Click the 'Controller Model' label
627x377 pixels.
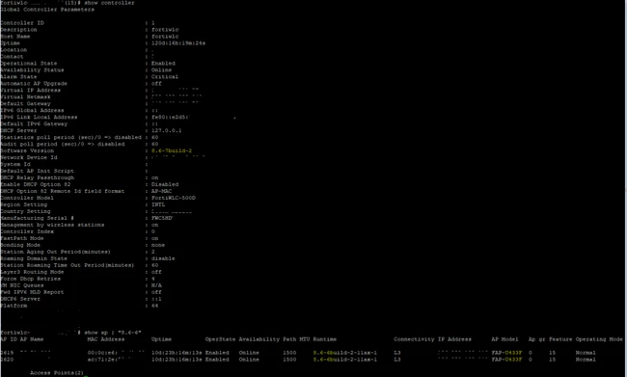click(x=27, y=198)
